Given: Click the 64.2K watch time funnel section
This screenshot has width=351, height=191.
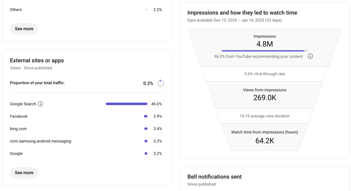Looking at the screenshot, I should pyautogui.click(x=265, y=137).
